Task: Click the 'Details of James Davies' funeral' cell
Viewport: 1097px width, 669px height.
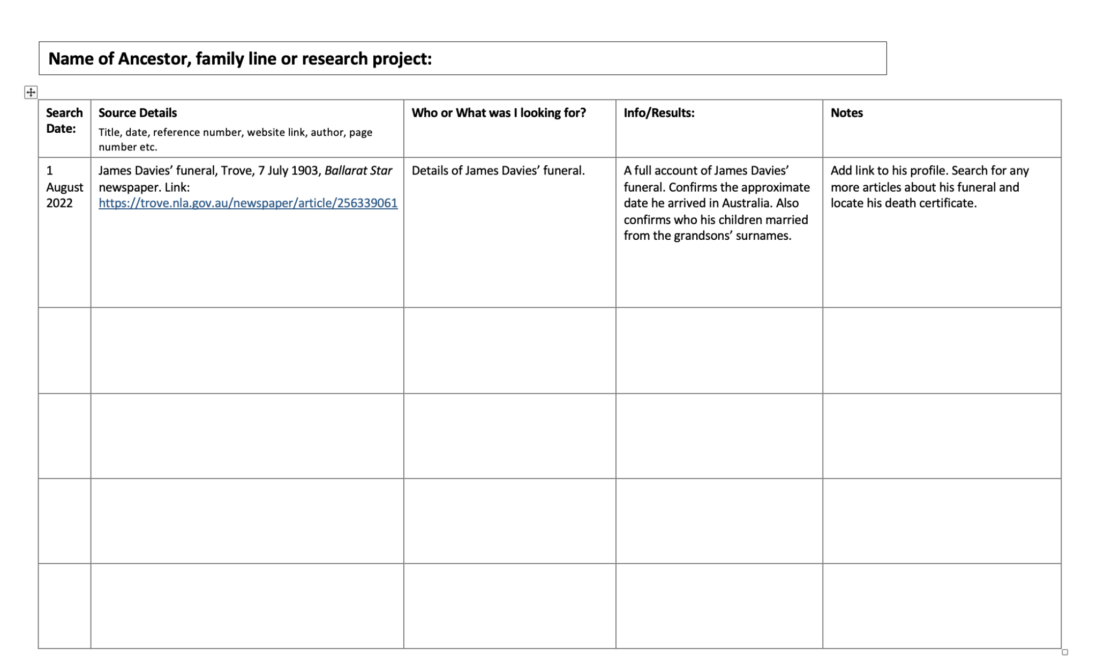Action: 498,171
